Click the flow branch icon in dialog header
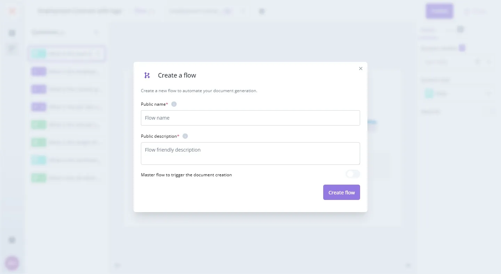Screen dimensions: 501x274 point(147,75)
